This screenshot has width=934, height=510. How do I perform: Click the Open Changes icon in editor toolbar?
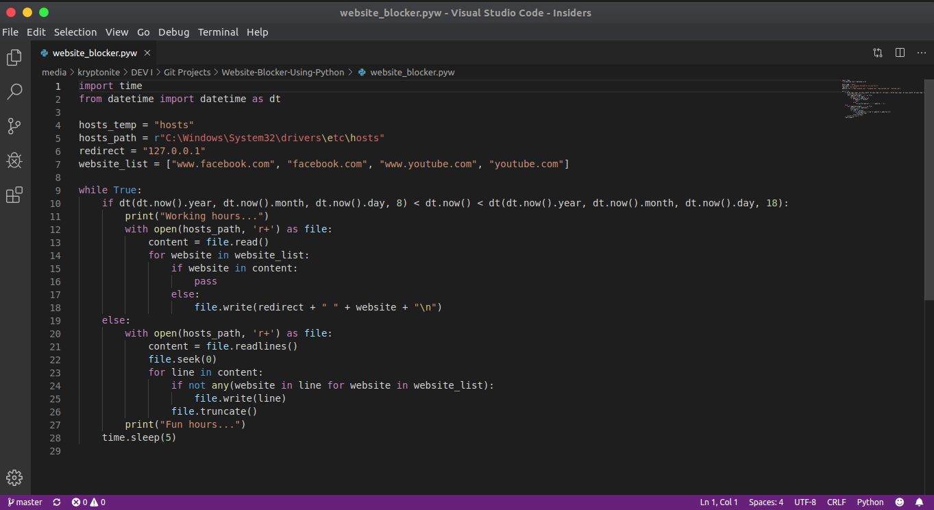point(878,53)
